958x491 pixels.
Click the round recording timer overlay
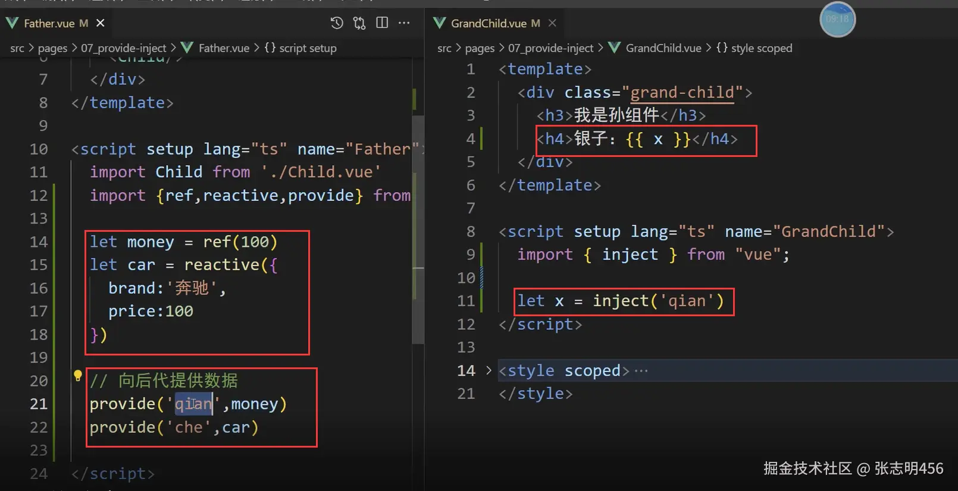837,19
